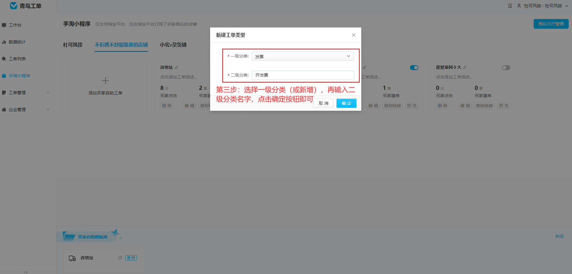Select 手淘小程序 in the sidebar
This screenshot has width=572, height=274.
point(19,76)
